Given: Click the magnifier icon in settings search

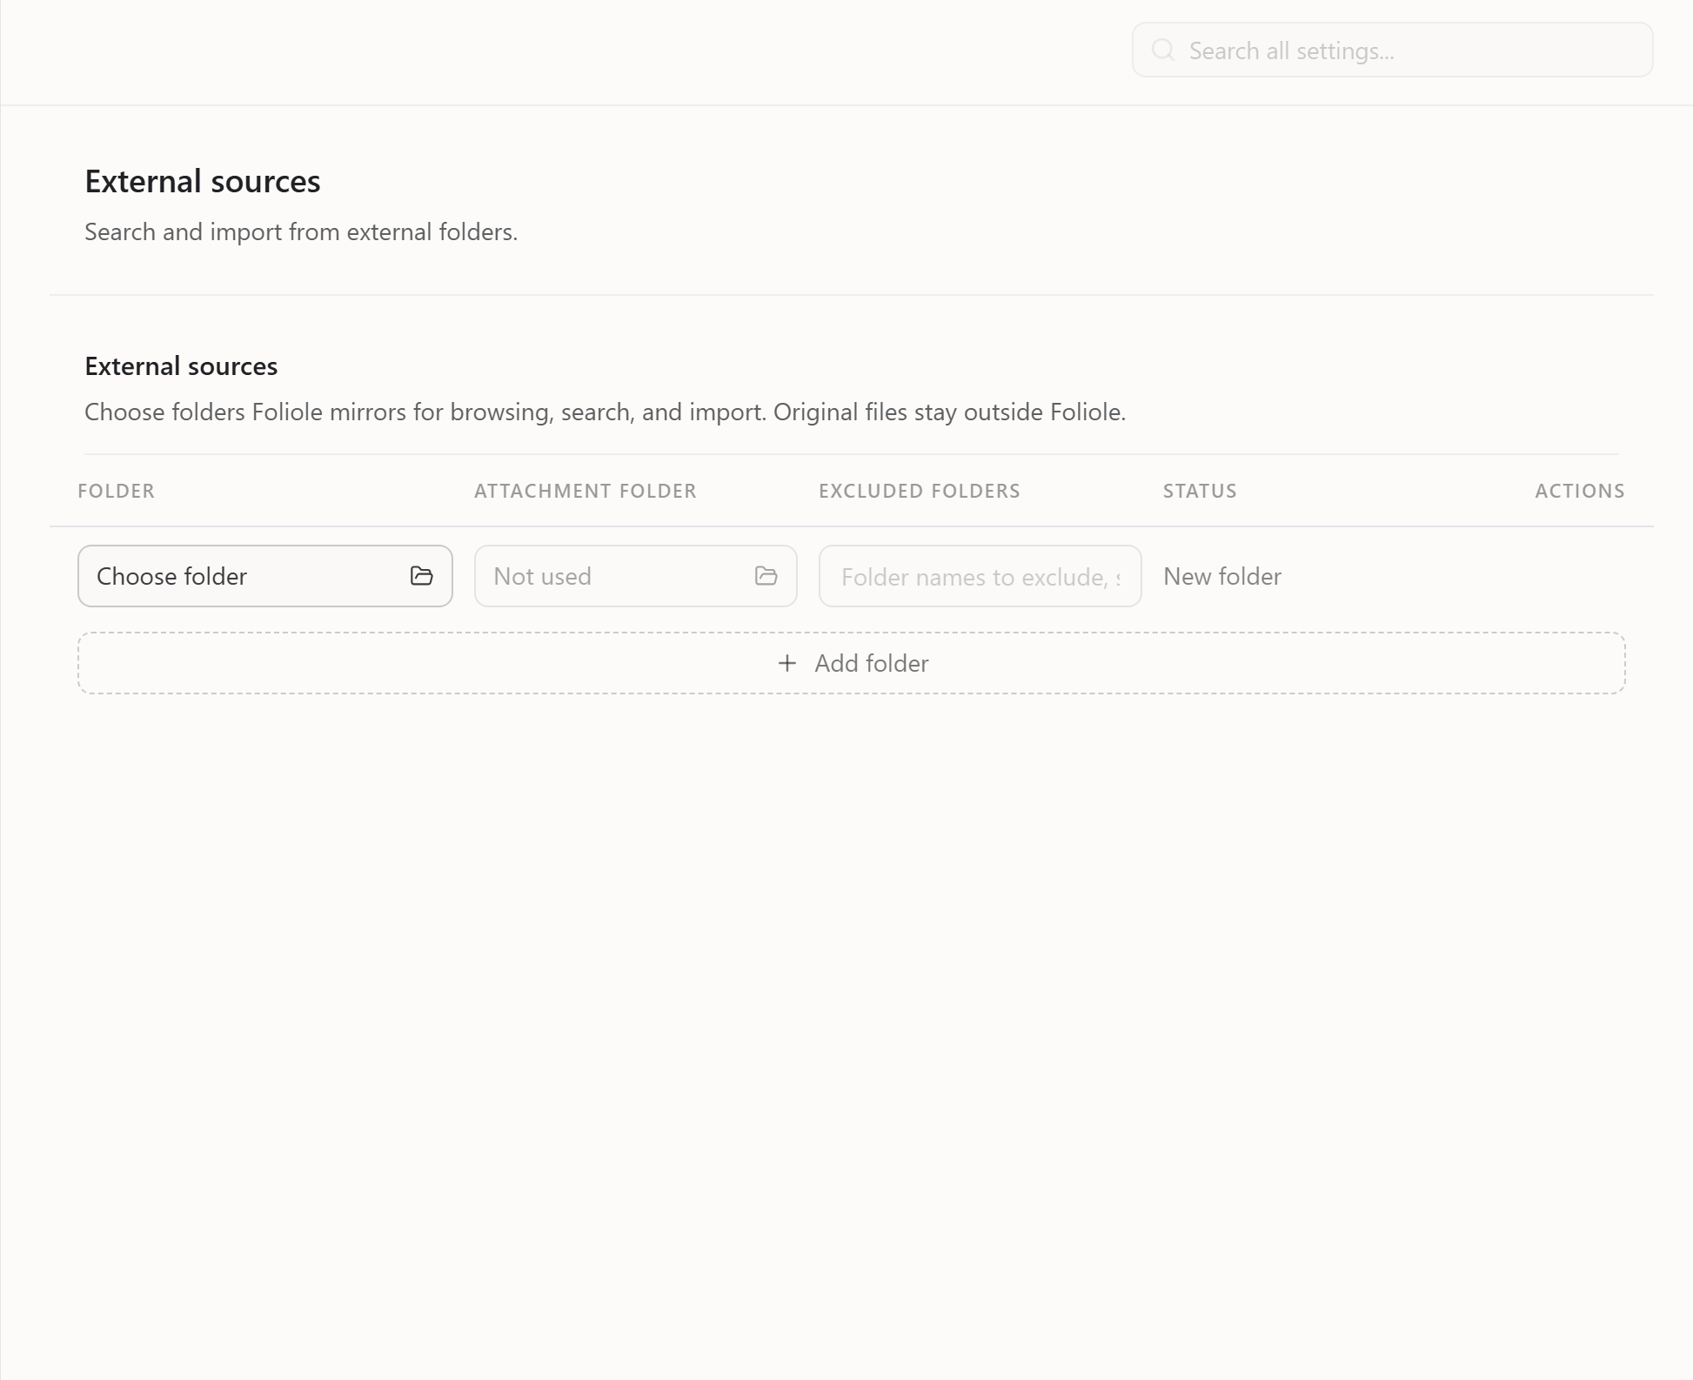Looking at the screenshot, I should pos(1163,50).
